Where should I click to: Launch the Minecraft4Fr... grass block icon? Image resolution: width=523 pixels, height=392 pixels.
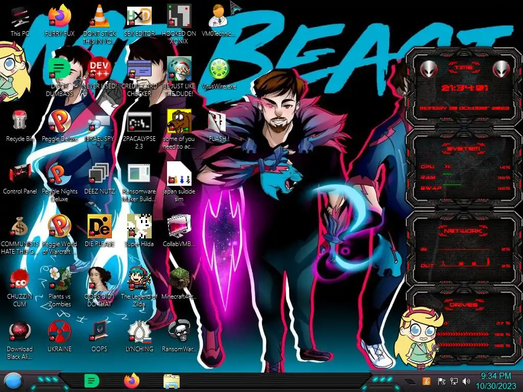click(179, 283)
